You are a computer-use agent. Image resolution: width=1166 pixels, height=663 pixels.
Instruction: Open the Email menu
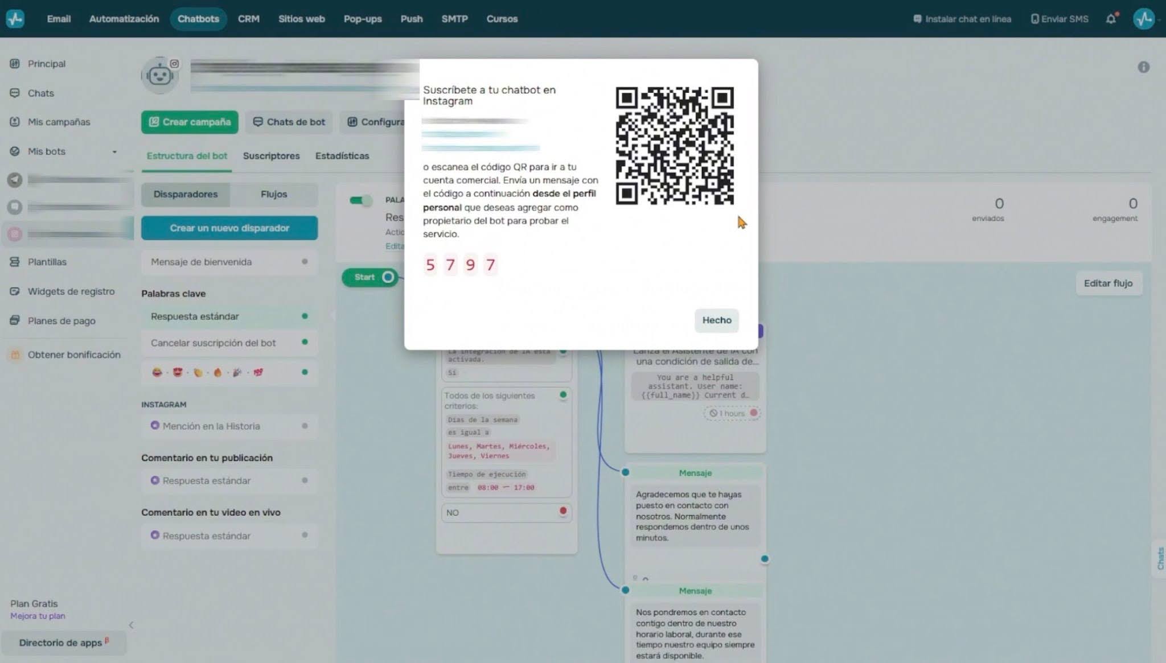click(x=59, y=19)
